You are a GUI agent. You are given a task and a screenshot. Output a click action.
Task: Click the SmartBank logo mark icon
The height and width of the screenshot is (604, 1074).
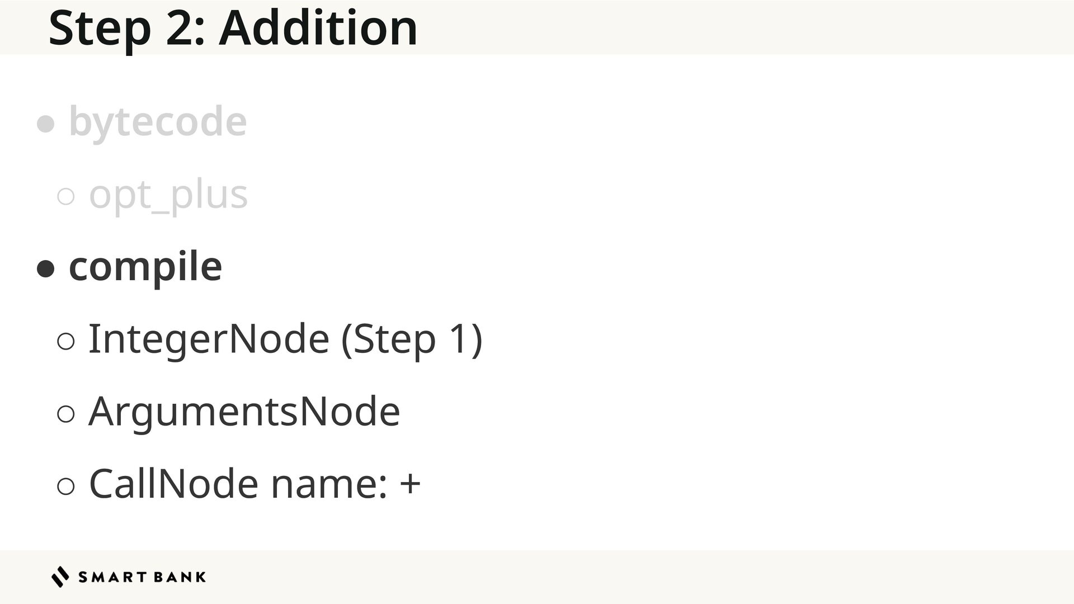[60, 577]
